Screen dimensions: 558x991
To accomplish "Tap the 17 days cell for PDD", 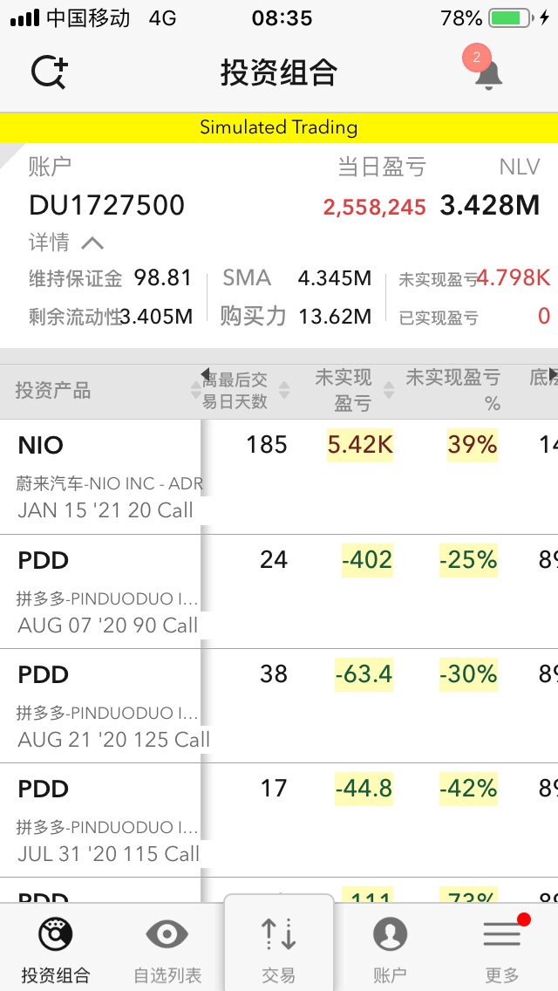I will [274, 789].
